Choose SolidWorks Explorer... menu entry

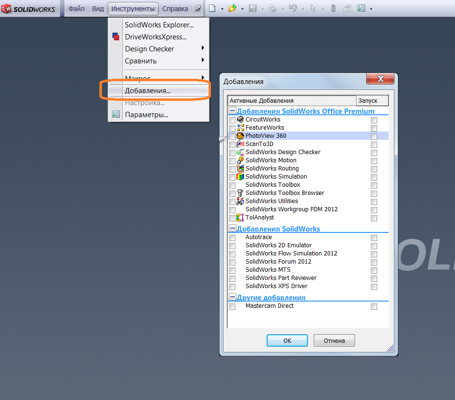point(159,25)
